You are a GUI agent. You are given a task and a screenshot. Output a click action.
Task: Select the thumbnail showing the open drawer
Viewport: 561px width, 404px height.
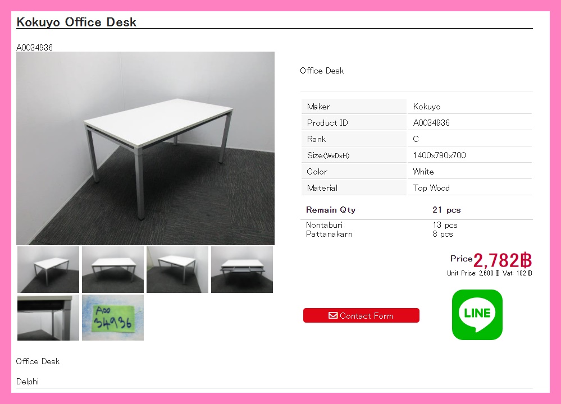242,269
